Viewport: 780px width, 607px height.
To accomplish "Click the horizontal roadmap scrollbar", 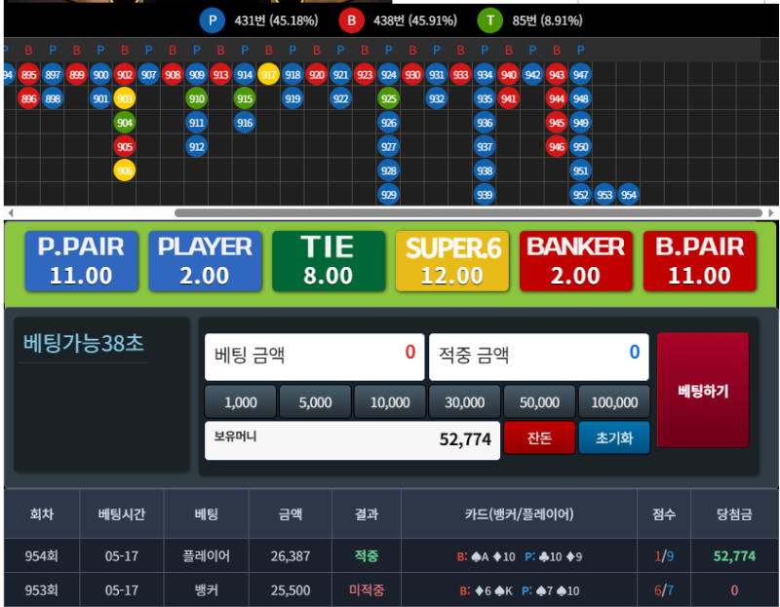I will click(x=468, y=212).
